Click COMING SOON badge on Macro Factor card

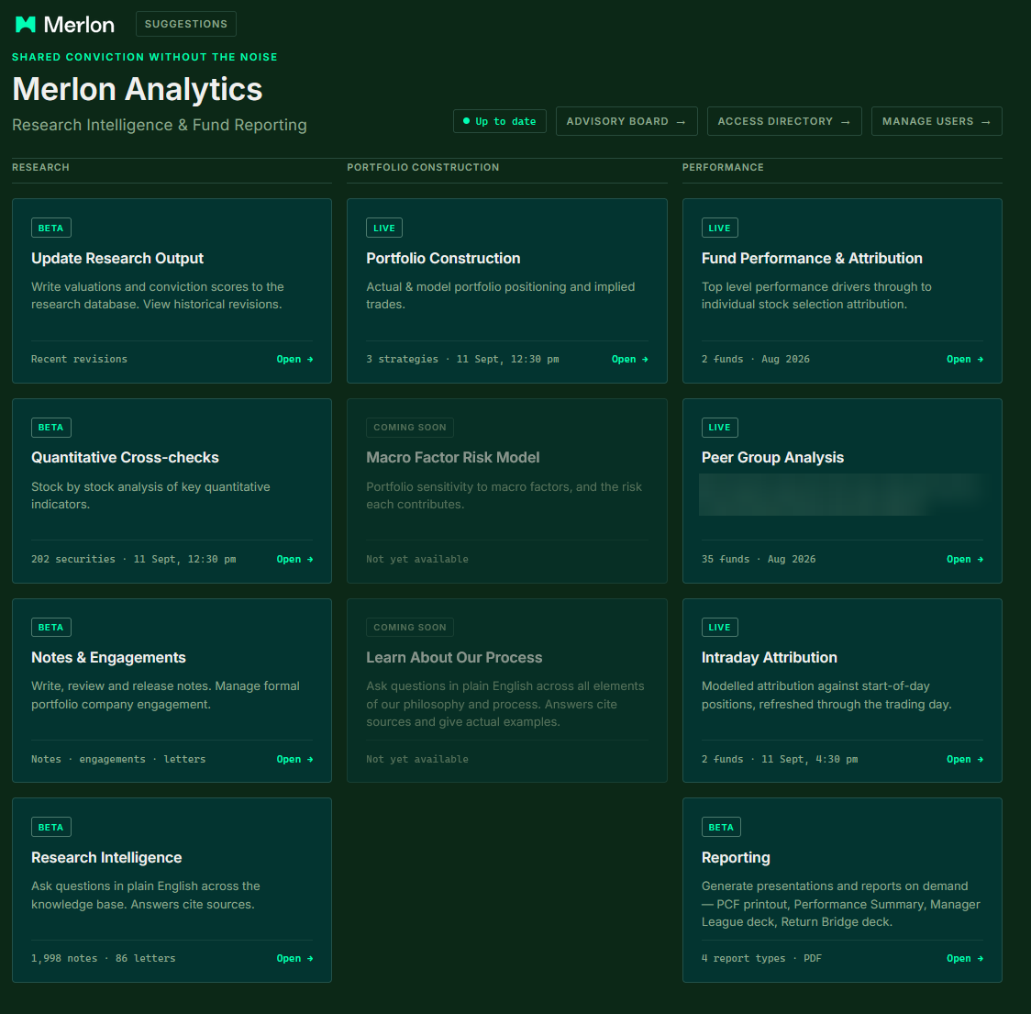point(410,428)
